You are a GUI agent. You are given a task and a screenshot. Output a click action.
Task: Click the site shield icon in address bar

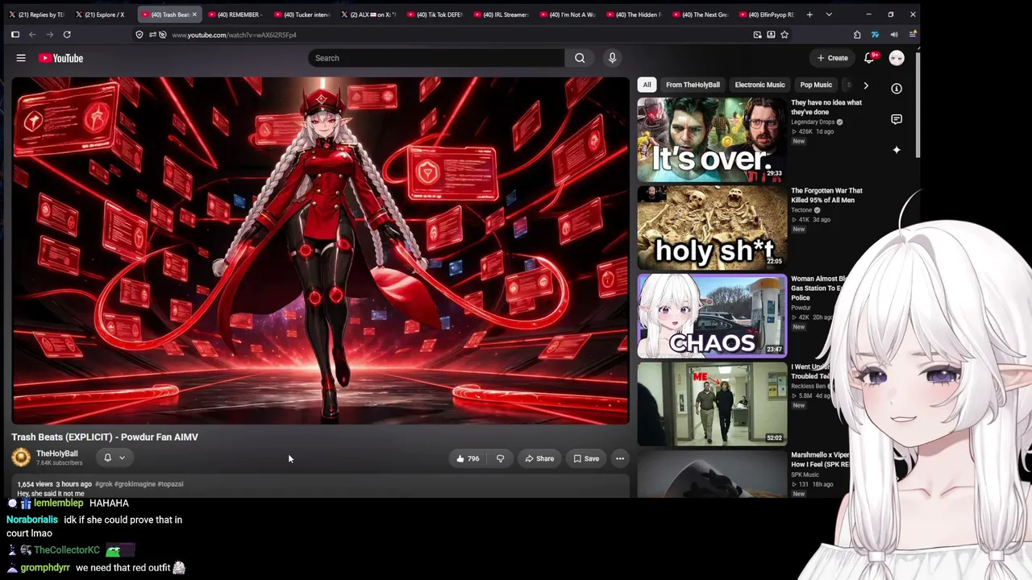139,35
